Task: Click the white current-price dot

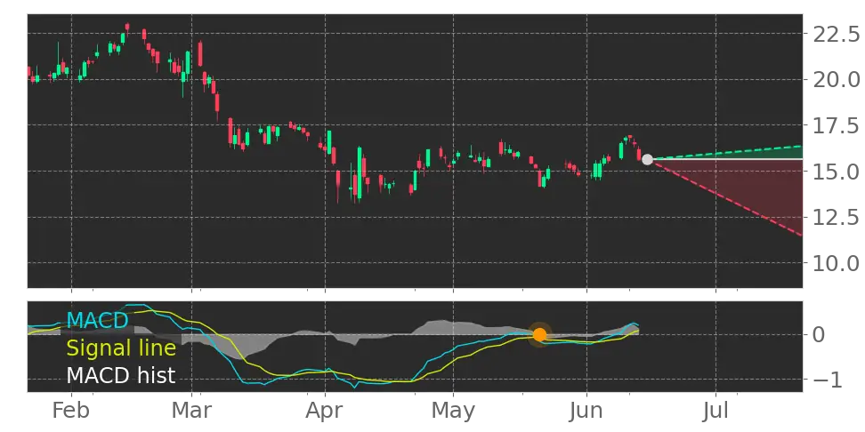Action: point(647,160)
